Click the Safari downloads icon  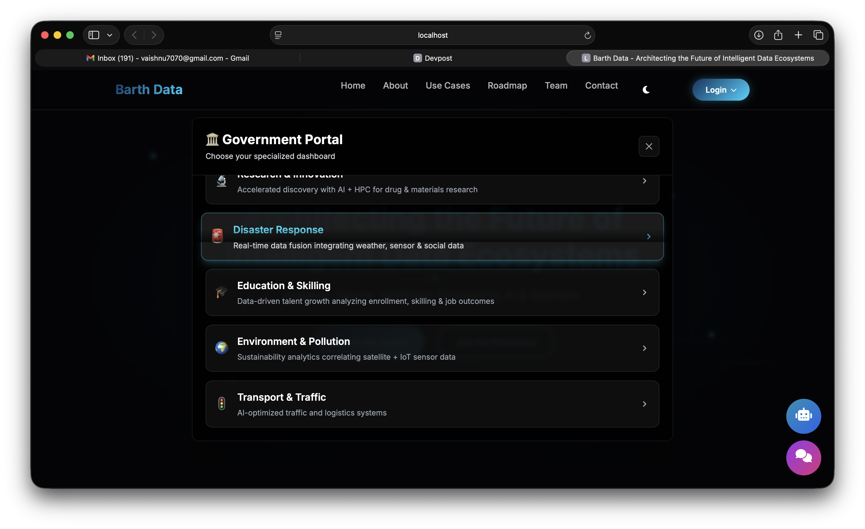point(759,35)
